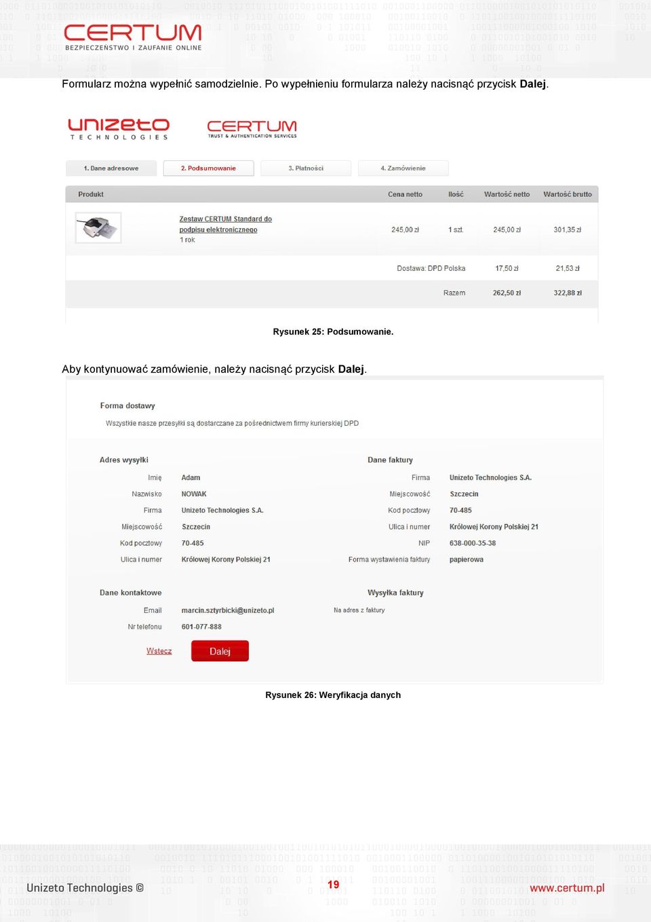Click the page number 19

click(x=333, y=885)
